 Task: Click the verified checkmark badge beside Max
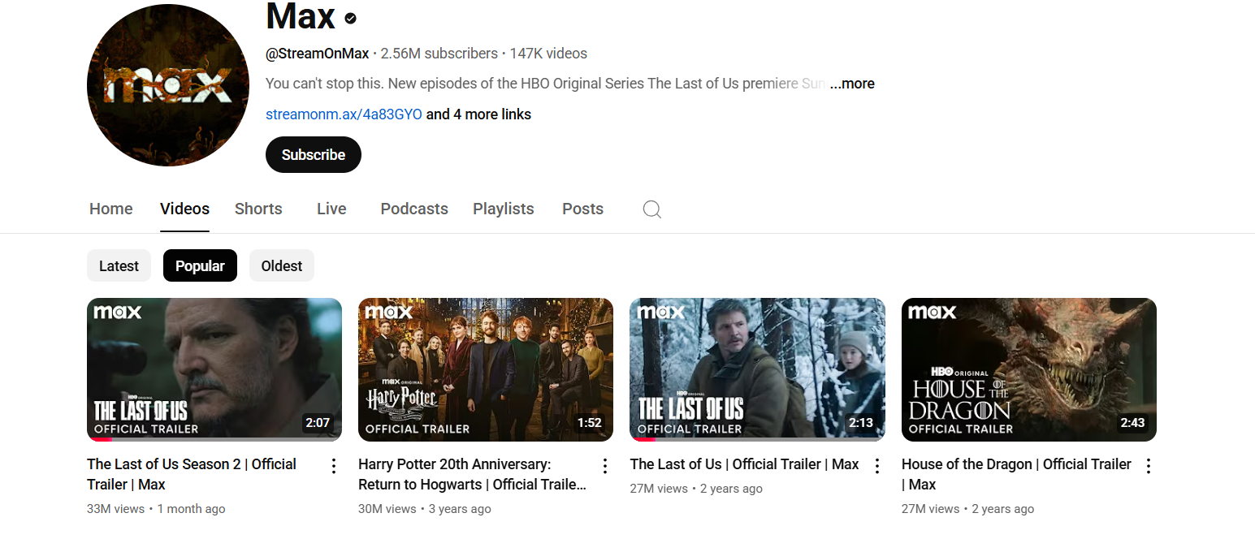(349, 17)
